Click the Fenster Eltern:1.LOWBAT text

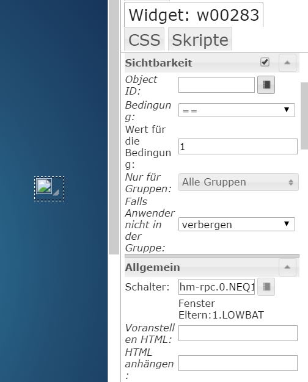coord(221,309)
